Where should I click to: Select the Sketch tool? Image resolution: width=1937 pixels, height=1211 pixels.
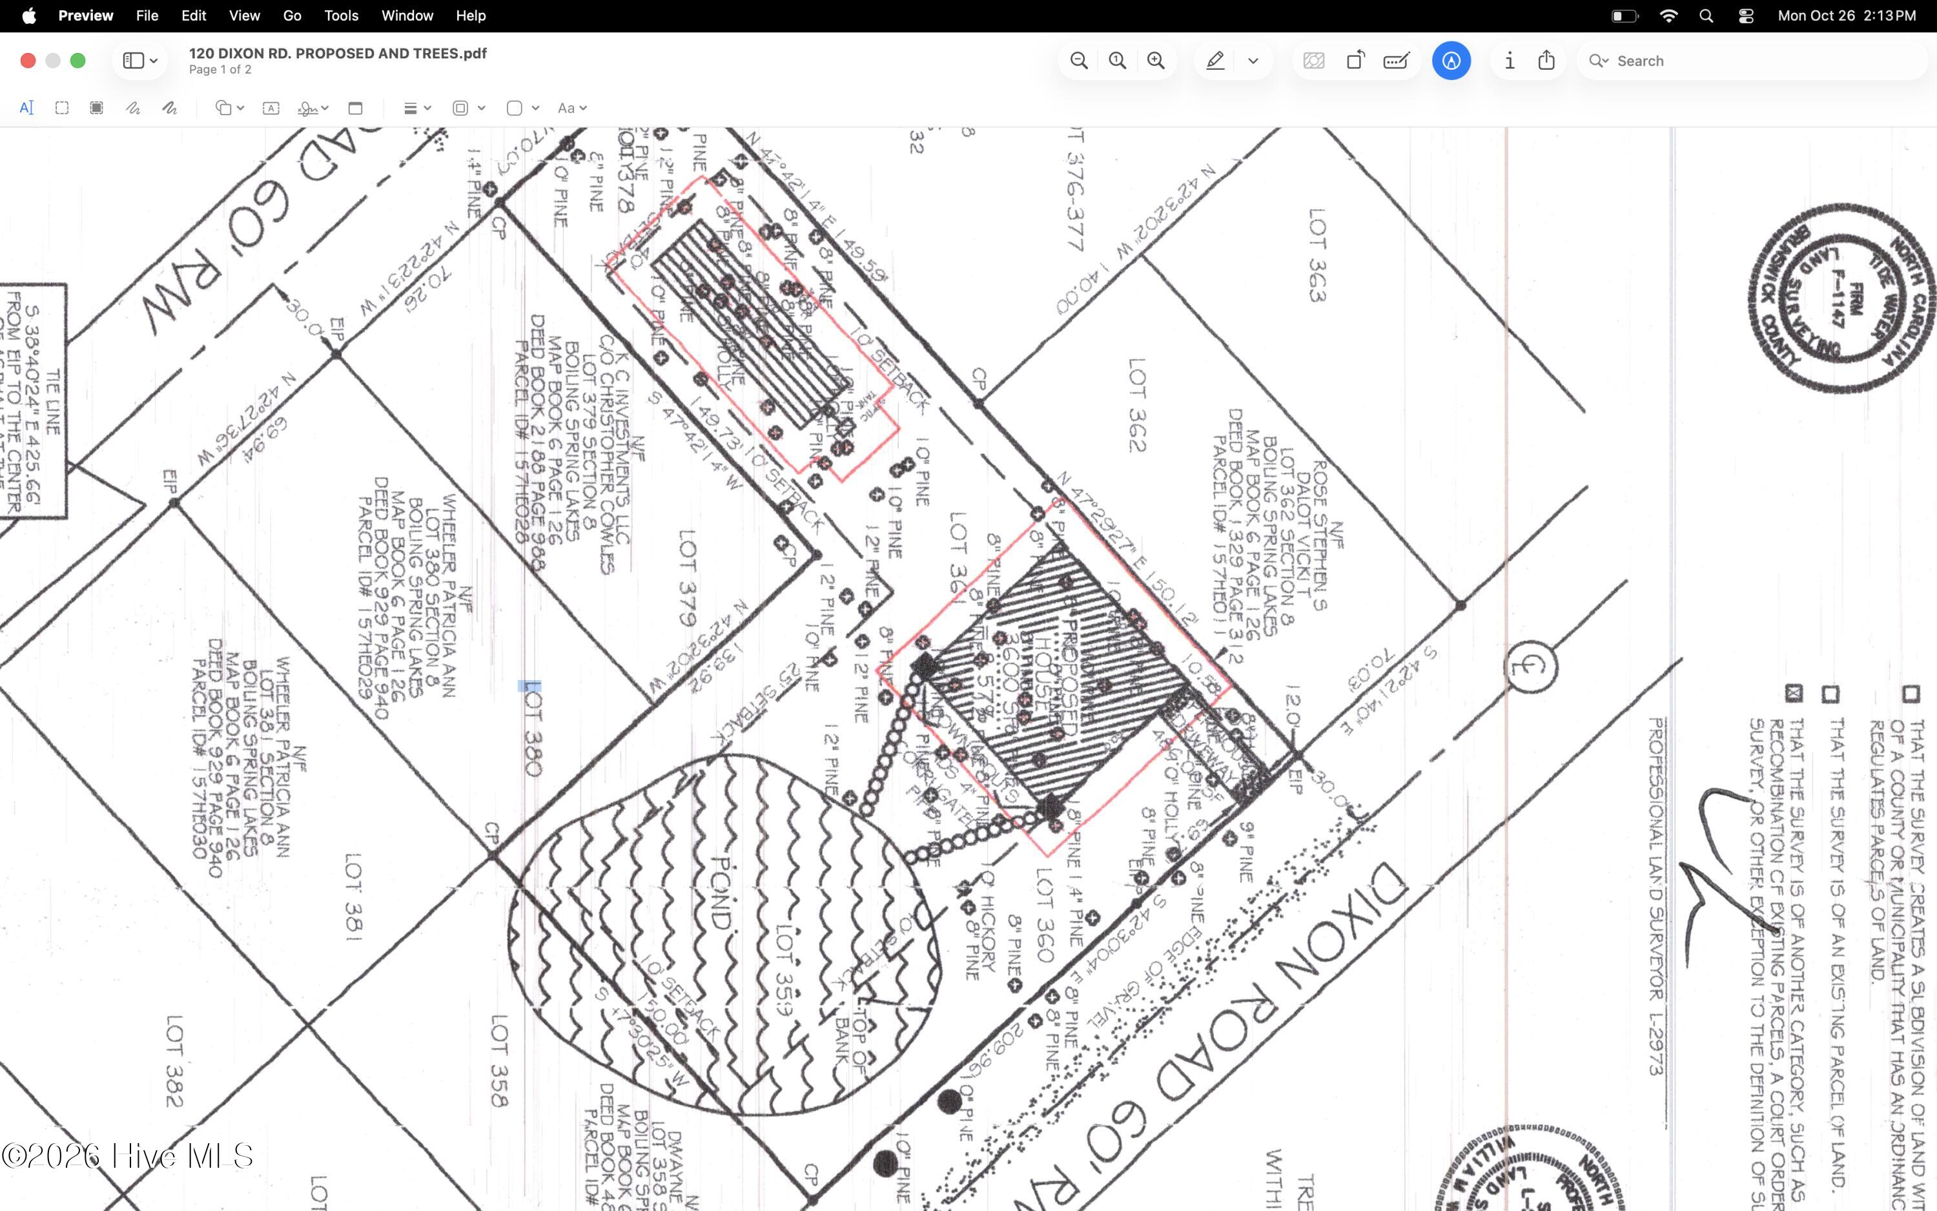[x=133, y=108]
